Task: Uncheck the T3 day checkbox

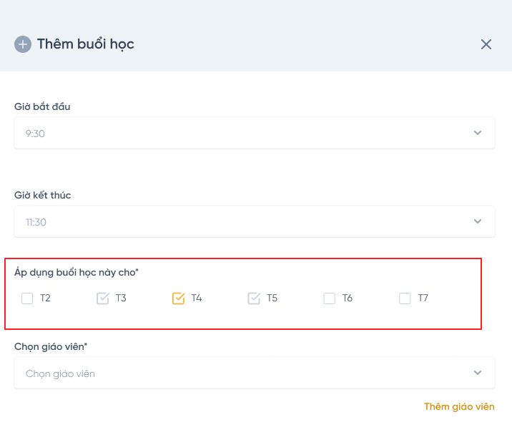Action: (x=103, y=298)
